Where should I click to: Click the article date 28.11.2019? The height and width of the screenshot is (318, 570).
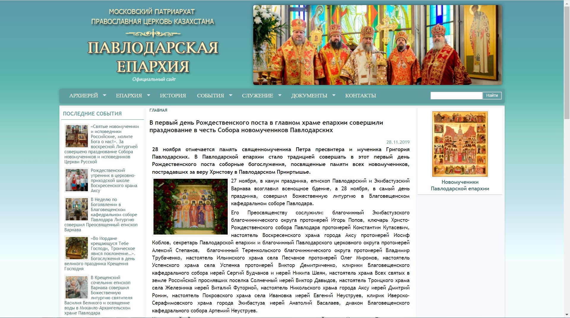coord(398,142)
